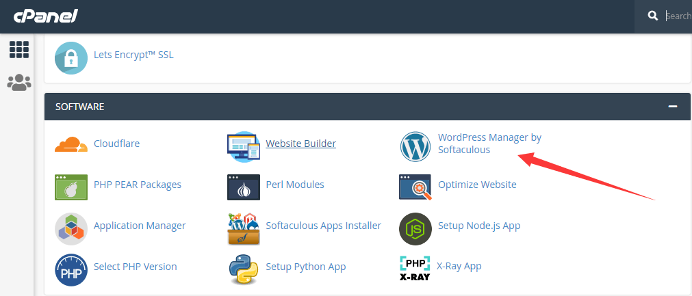Click the PHP X-RAY icon
The height and width of the screenshot is (296, 692).
415,268
